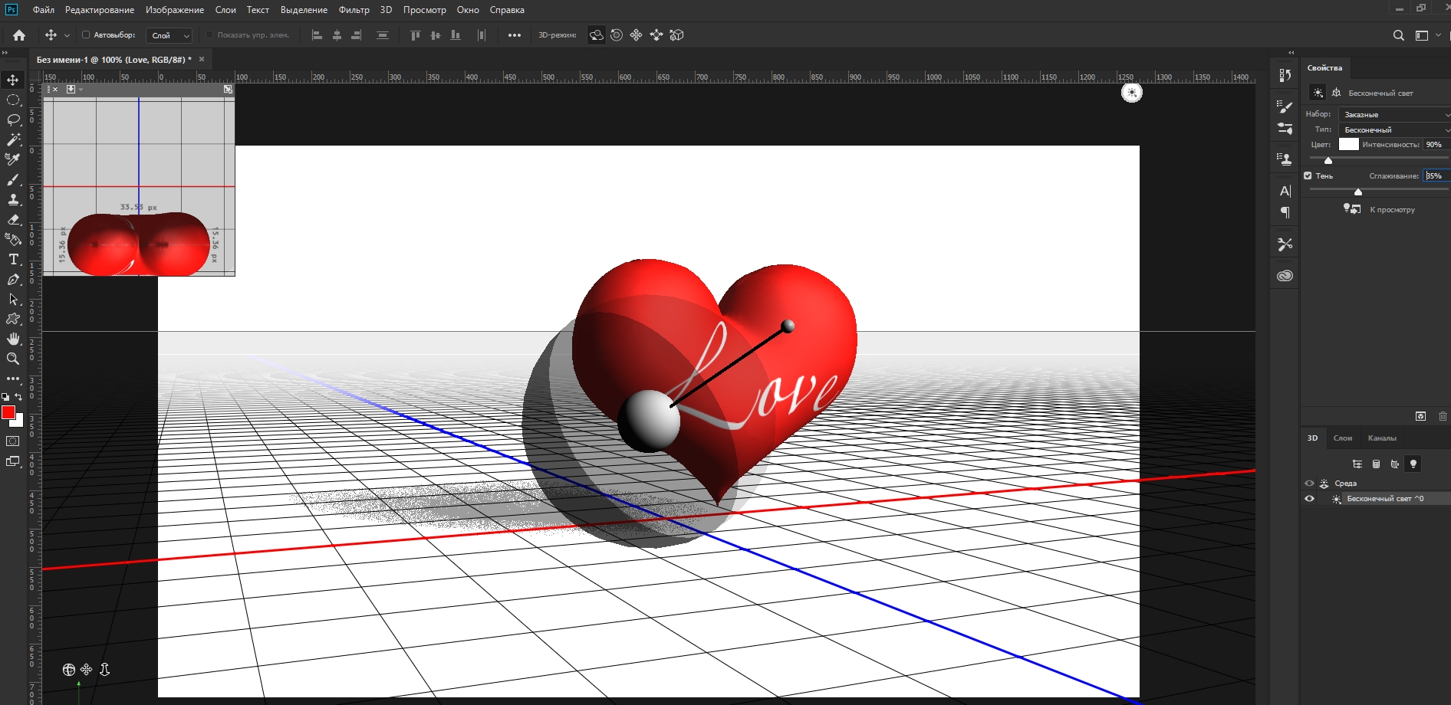The image size is (1451, 705).
Task: Select the Lasso tool
Action: pos(13,120)
